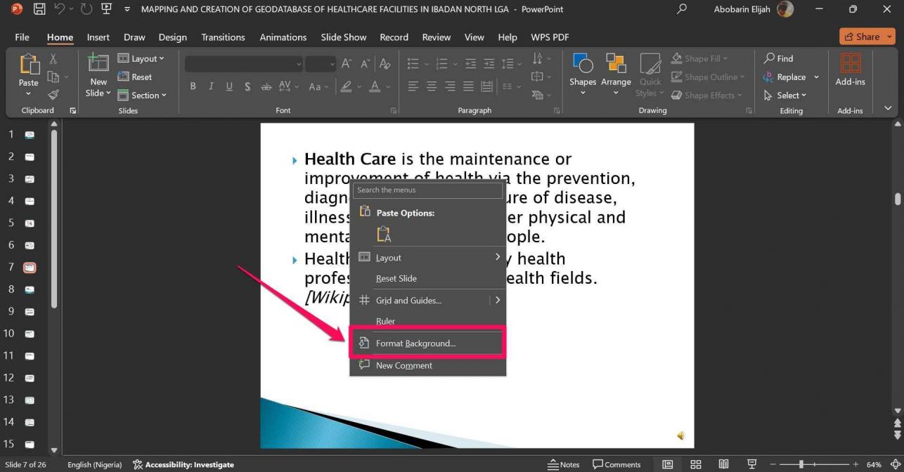Toggle Italic formatting button
904x472 pixels.
(211, 86)
